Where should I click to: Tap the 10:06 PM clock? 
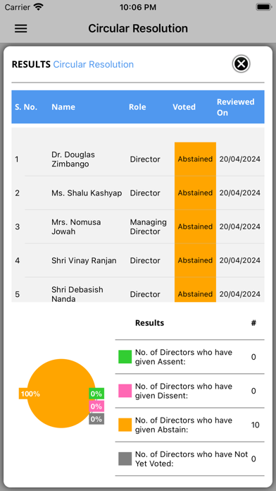pyautogui.click(x=138, y=7)
